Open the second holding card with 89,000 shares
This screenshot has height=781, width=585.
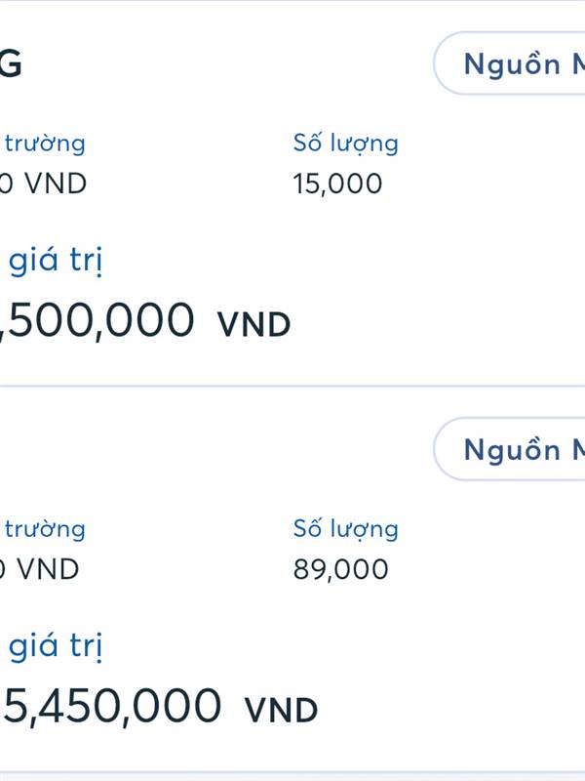(x=292, y=579)
